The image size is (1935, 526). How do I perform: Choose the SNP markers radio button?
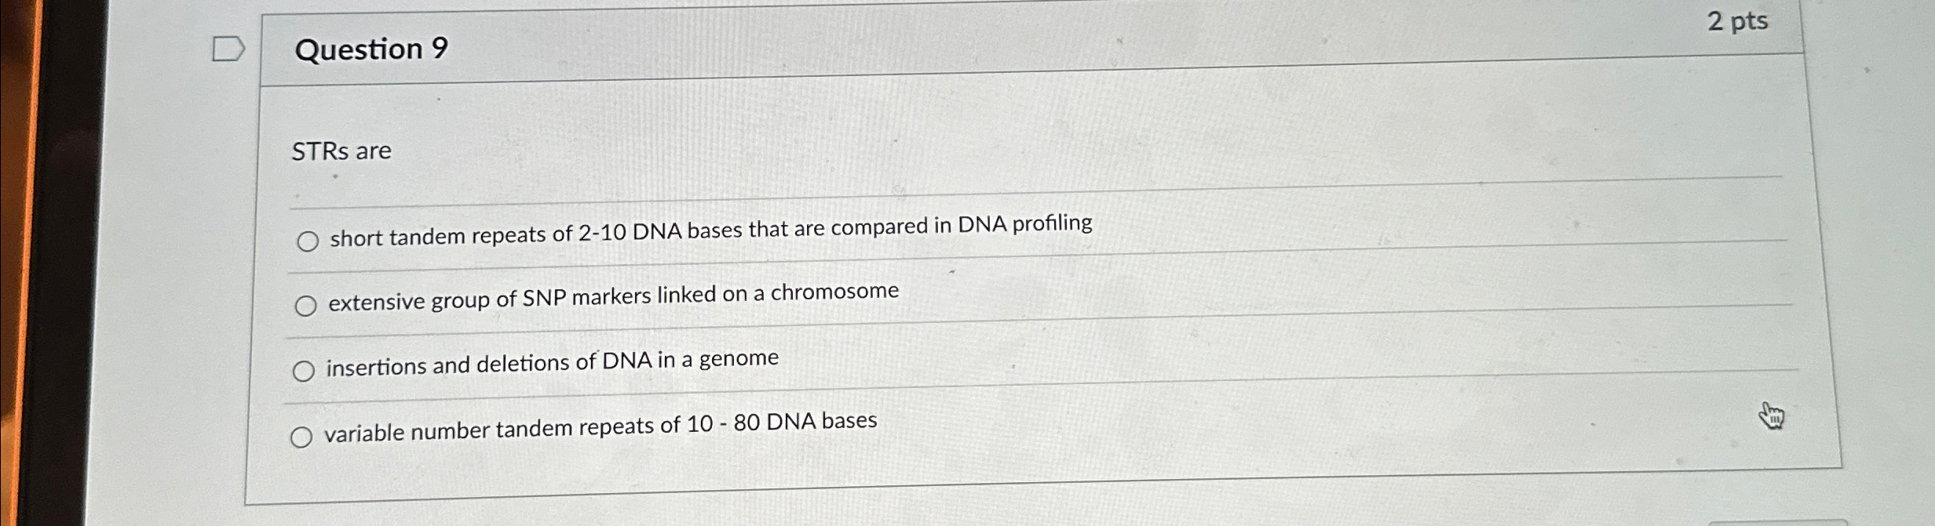[x=306, y=307]
